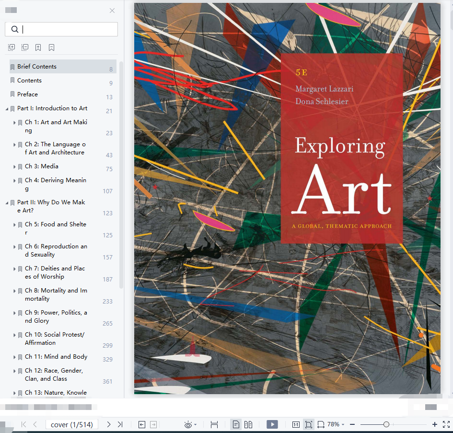Expand Ch 8: Mortality and Immortality
Screen dimensions: 453x433
pos(14,291)
